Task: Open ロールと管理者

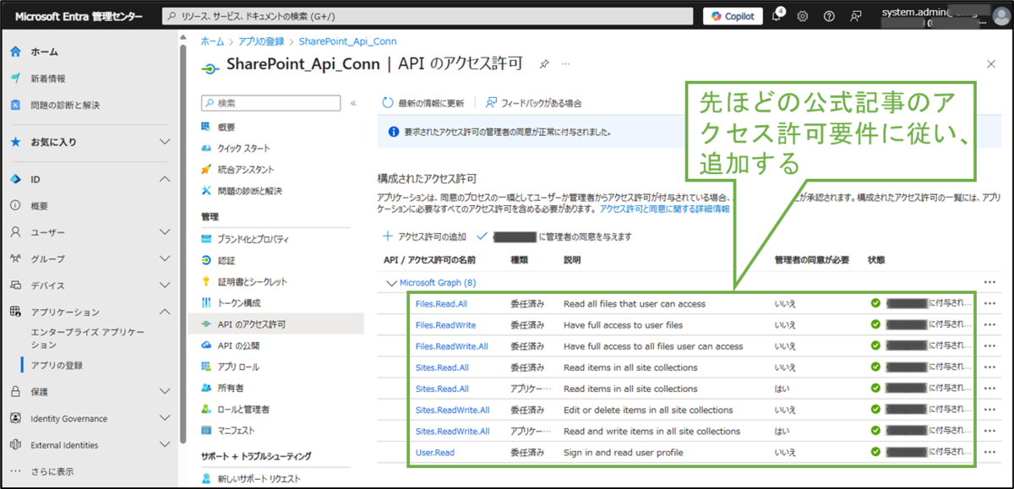Action: [243, 409]
